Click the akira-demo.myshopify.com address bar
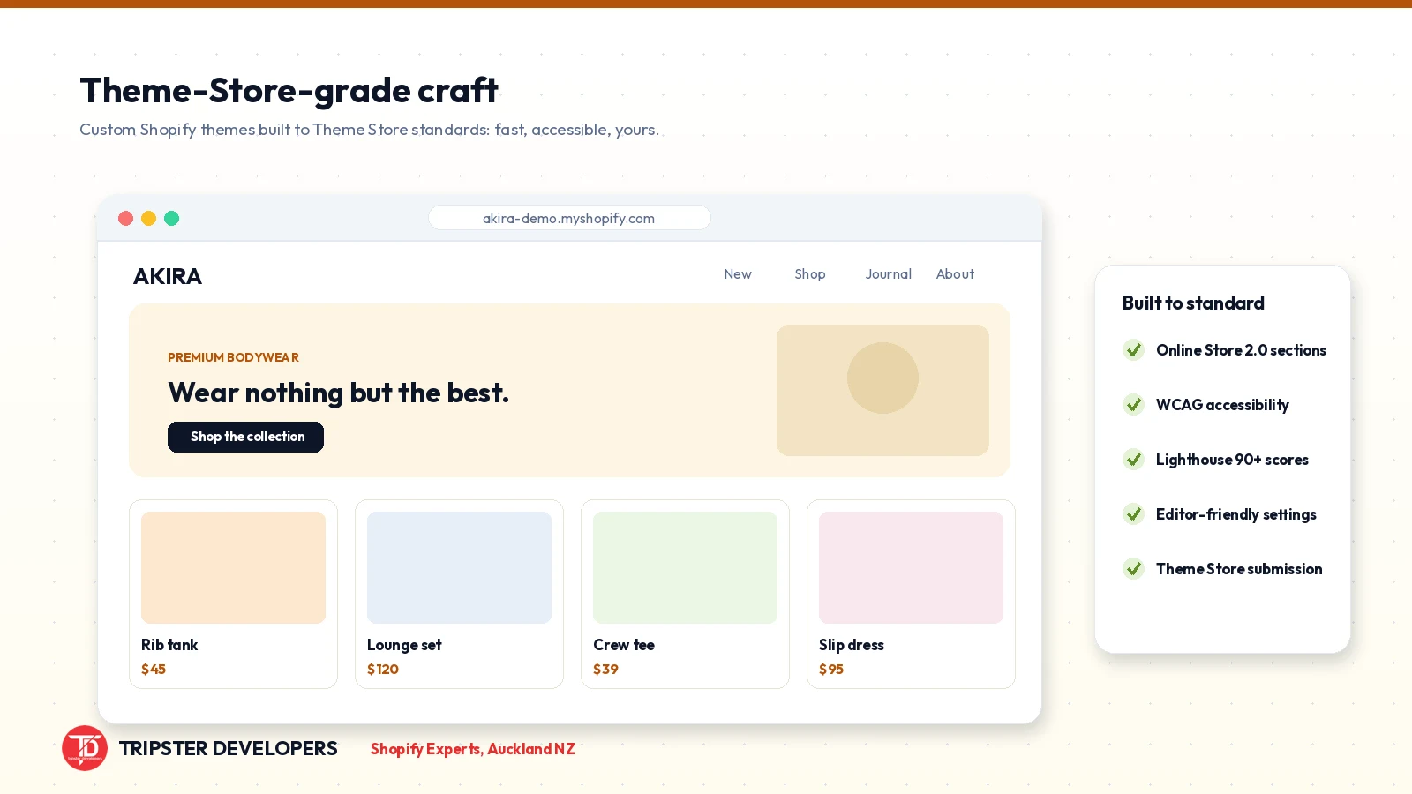The height and width of the screenshot is (794, 1412). coord(569,218)
